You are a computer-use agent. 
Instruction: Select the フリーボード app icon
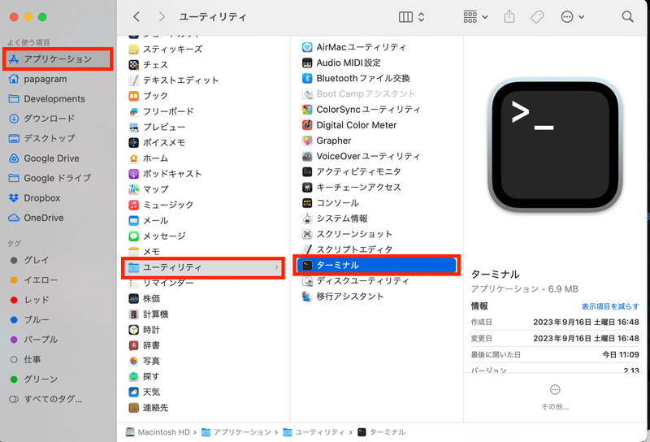tap(133, 111)
